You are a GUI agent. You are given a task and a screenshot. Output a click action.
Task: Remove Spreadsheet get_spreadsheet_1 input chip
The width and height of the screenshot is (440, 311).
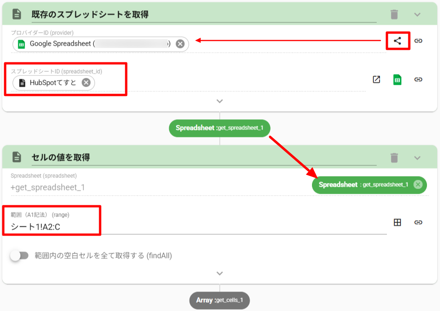pos(418,185)
